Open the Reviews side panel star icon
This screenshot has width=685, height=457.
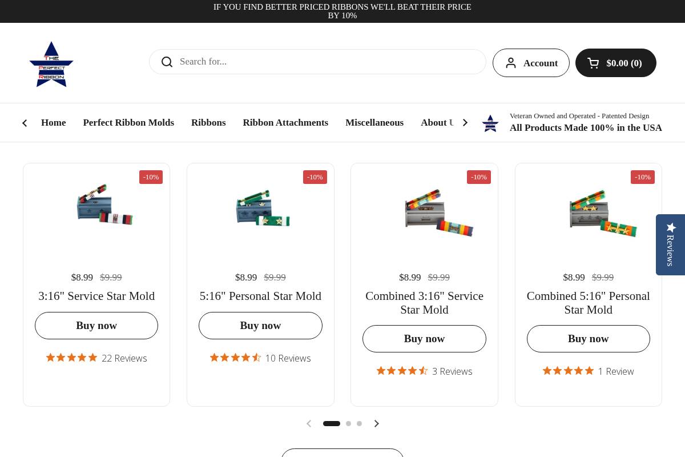(x=671, y=227)
